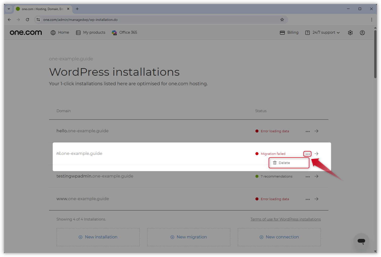Close the one.com browser tab
The height and width of the screenshot is (257, 381).
coord(68,9)
